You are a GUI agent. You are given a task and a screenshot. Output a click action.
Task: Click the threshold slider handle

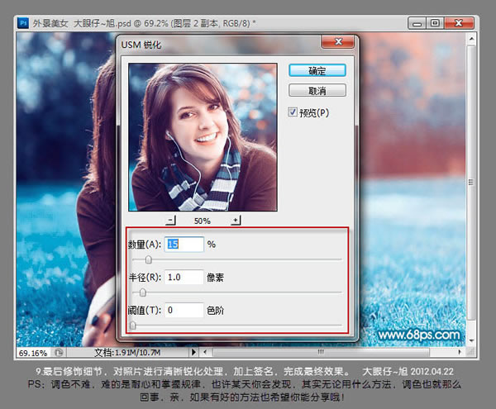pos(133,326)
